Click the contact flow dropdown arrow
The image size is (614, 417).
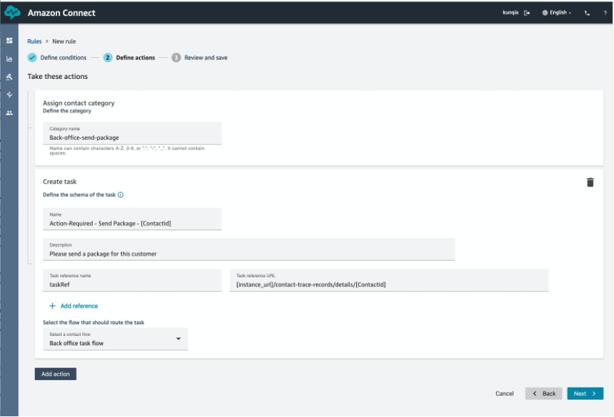(179, 339)
